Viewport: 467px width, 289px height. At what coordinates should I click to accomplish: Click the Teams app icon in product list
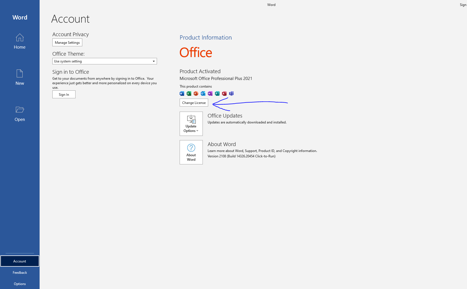coord(231,94)
